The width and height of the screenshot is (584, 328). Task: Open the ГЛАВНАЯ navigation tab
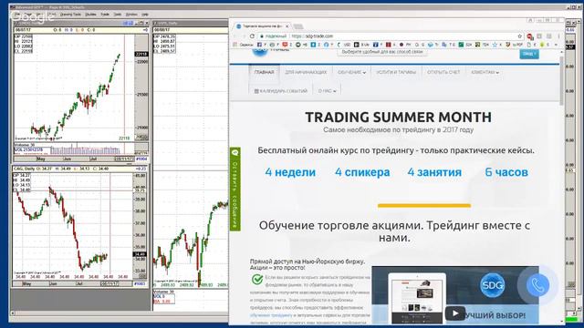point(264,72)
